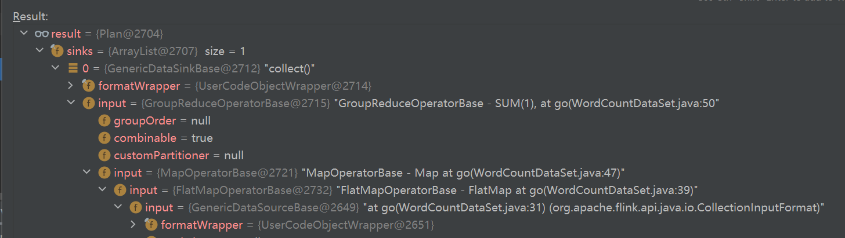Click the list element icon for index 0

point(73,68)
